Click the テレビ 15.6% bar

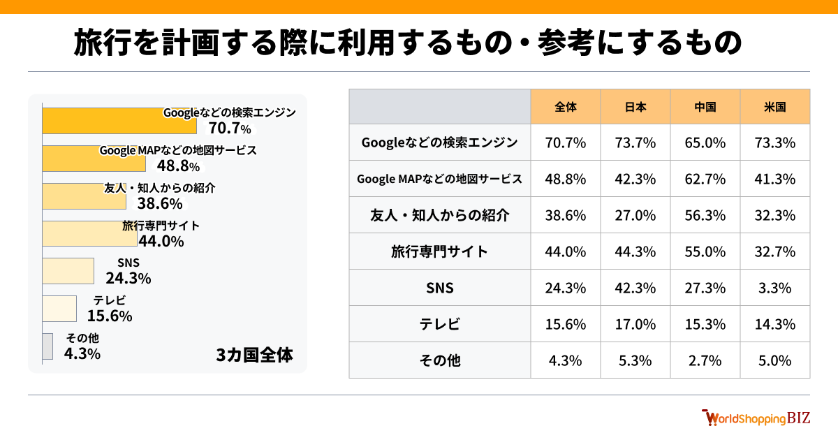pyautogui.click(x=59, y=308)
